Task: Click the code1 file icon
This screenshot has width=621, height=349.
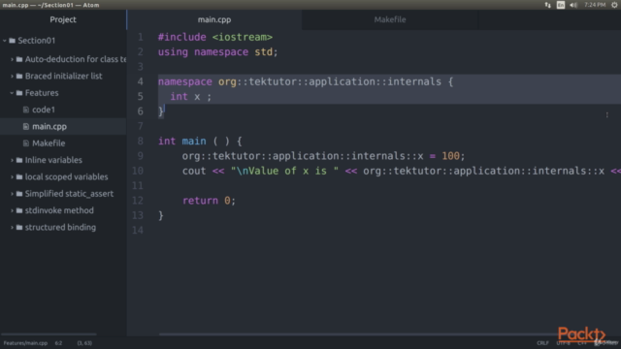Action: [x=26, y=110]
